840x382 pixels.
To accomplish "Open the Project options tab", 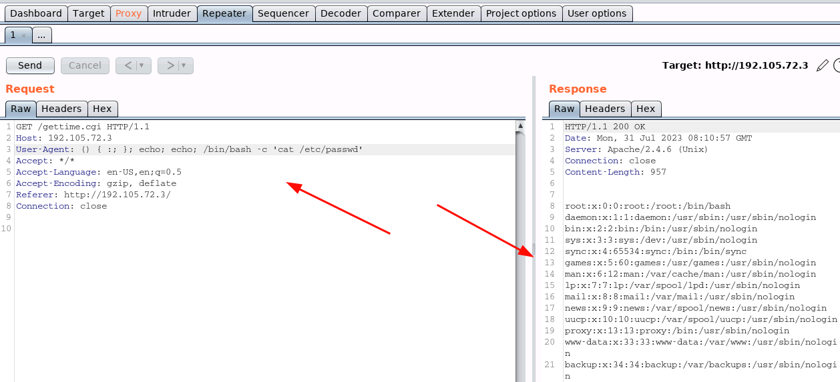I will (521, 13).
